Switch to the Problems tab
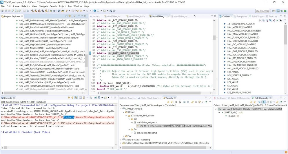Screen dimensions: 288x154 (221, 98)
